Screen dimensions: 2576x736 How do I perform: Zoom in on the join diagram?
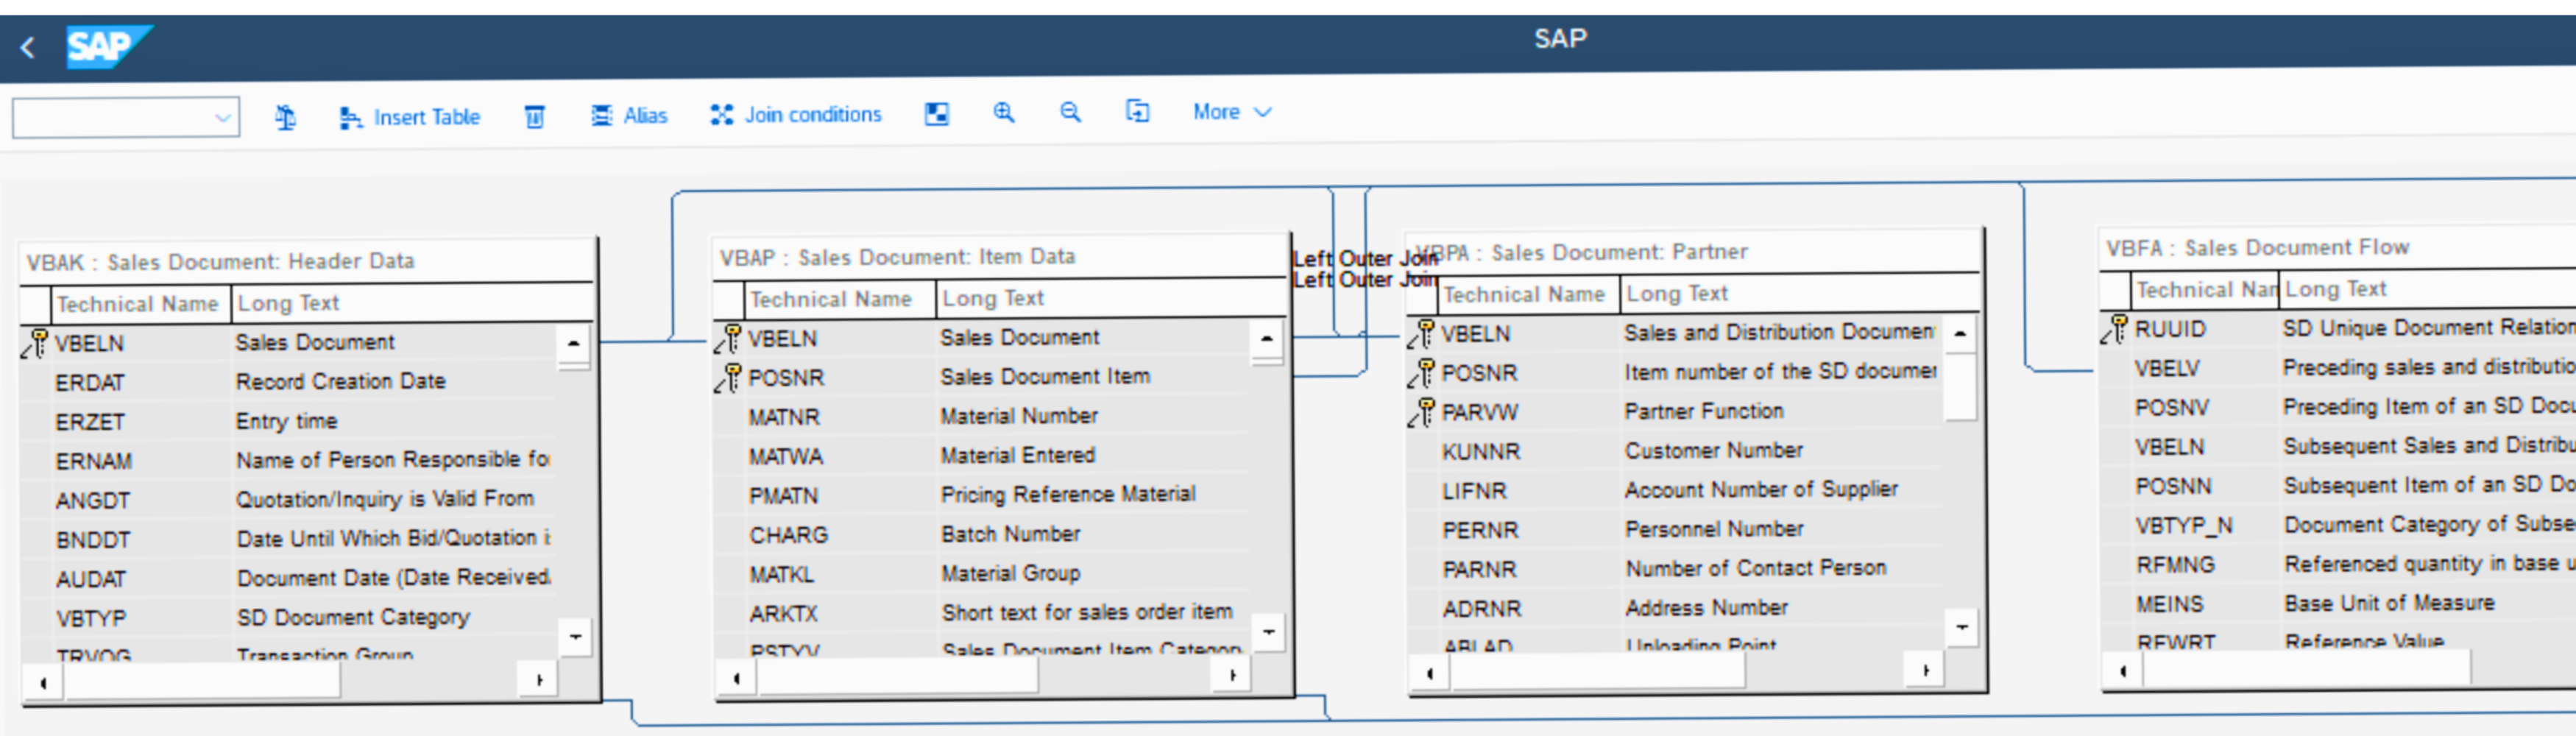[x=1003, y=113]
